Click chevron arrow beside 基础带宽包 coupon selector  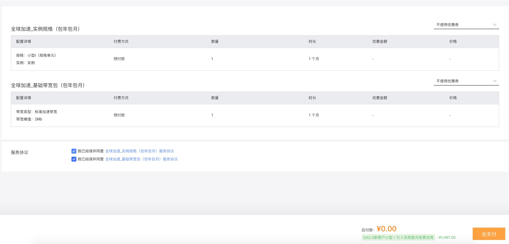[495, 81]
